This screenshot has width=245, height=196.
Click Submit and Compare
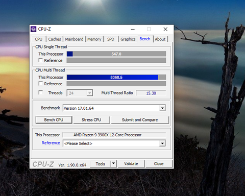(x=140, y=120)
